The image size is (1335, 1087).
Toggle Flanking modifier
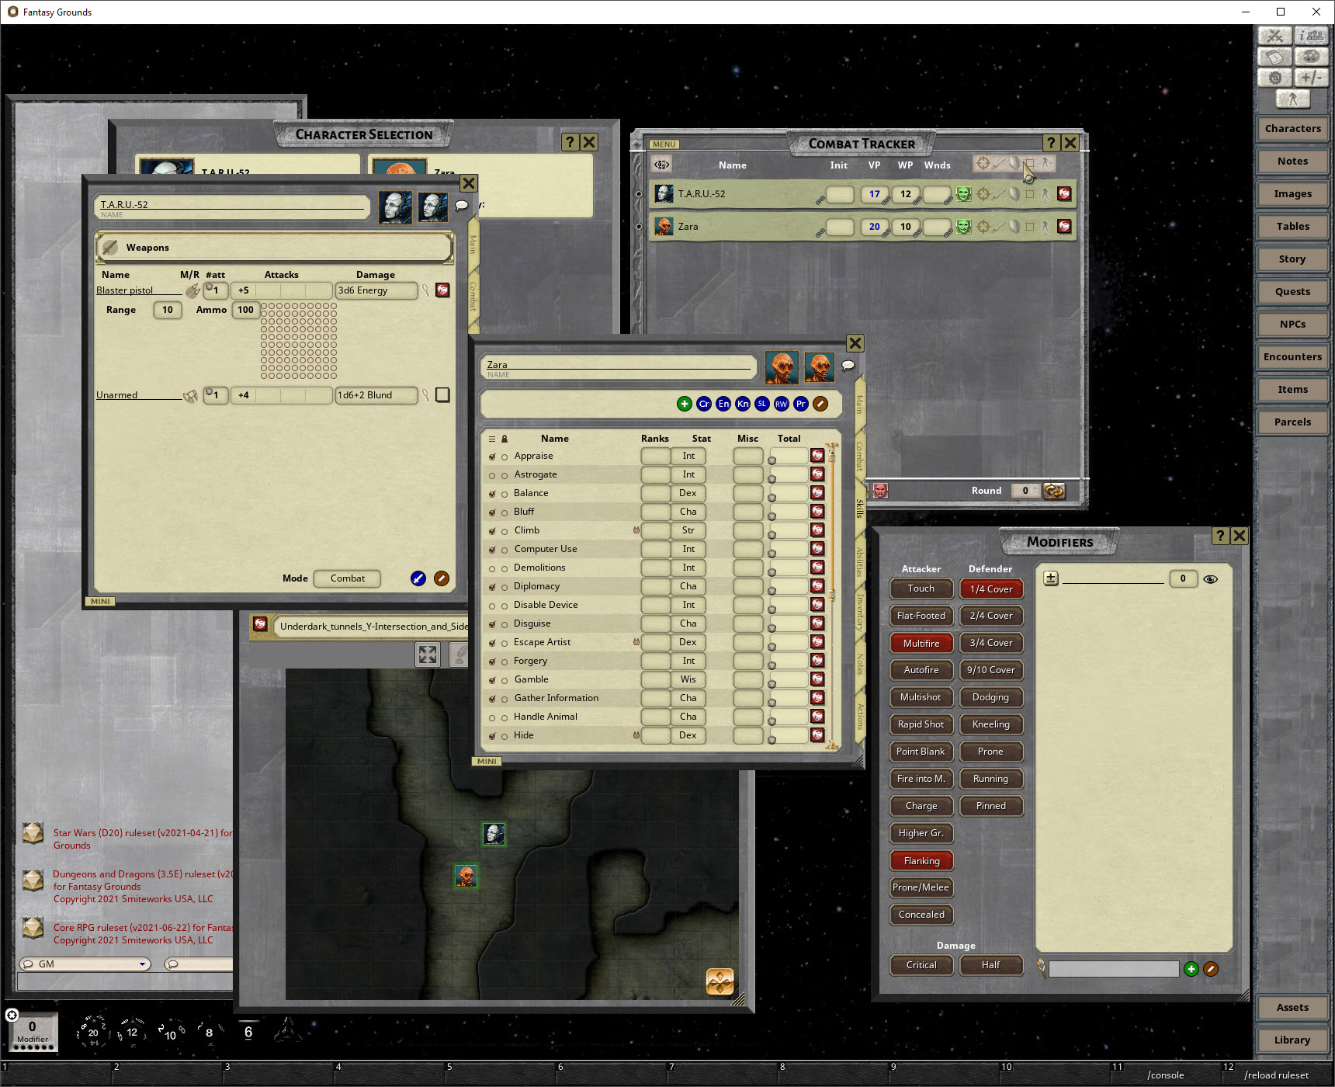click(921, 861)
